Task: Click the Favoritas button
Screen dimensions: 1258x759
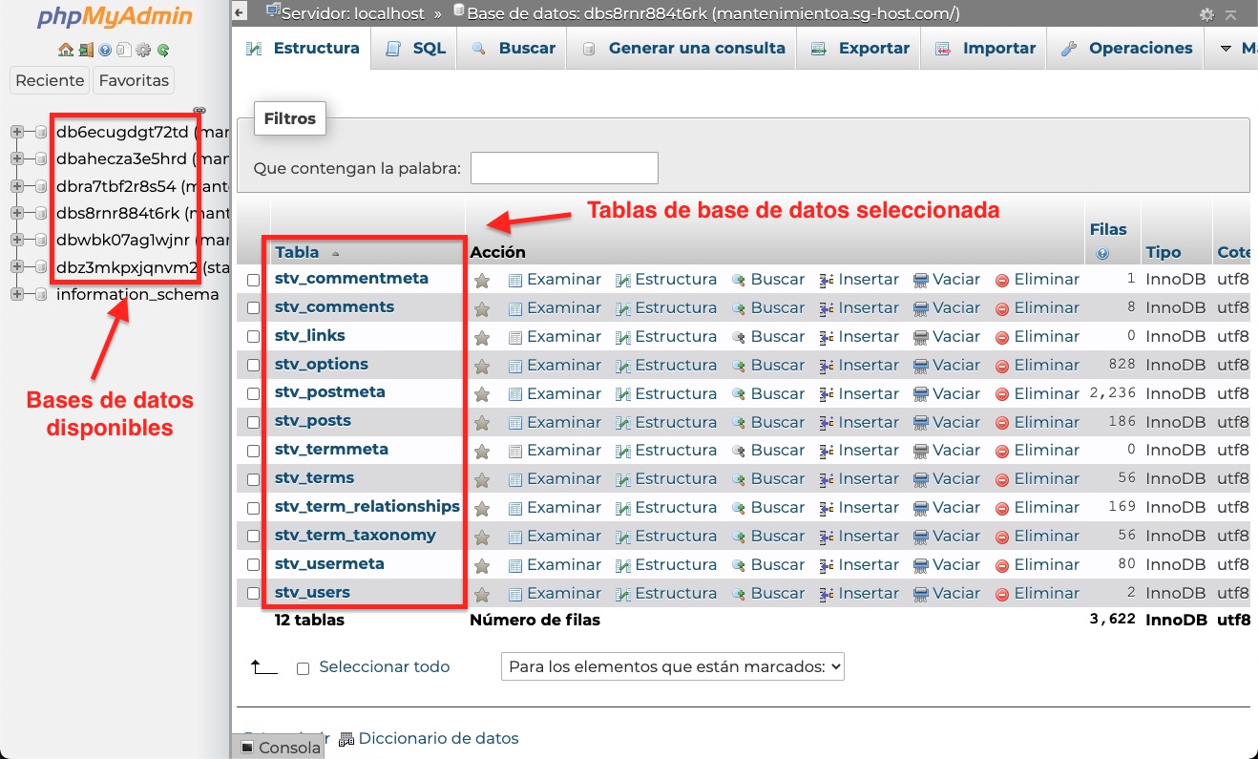Action: point(134,80)
